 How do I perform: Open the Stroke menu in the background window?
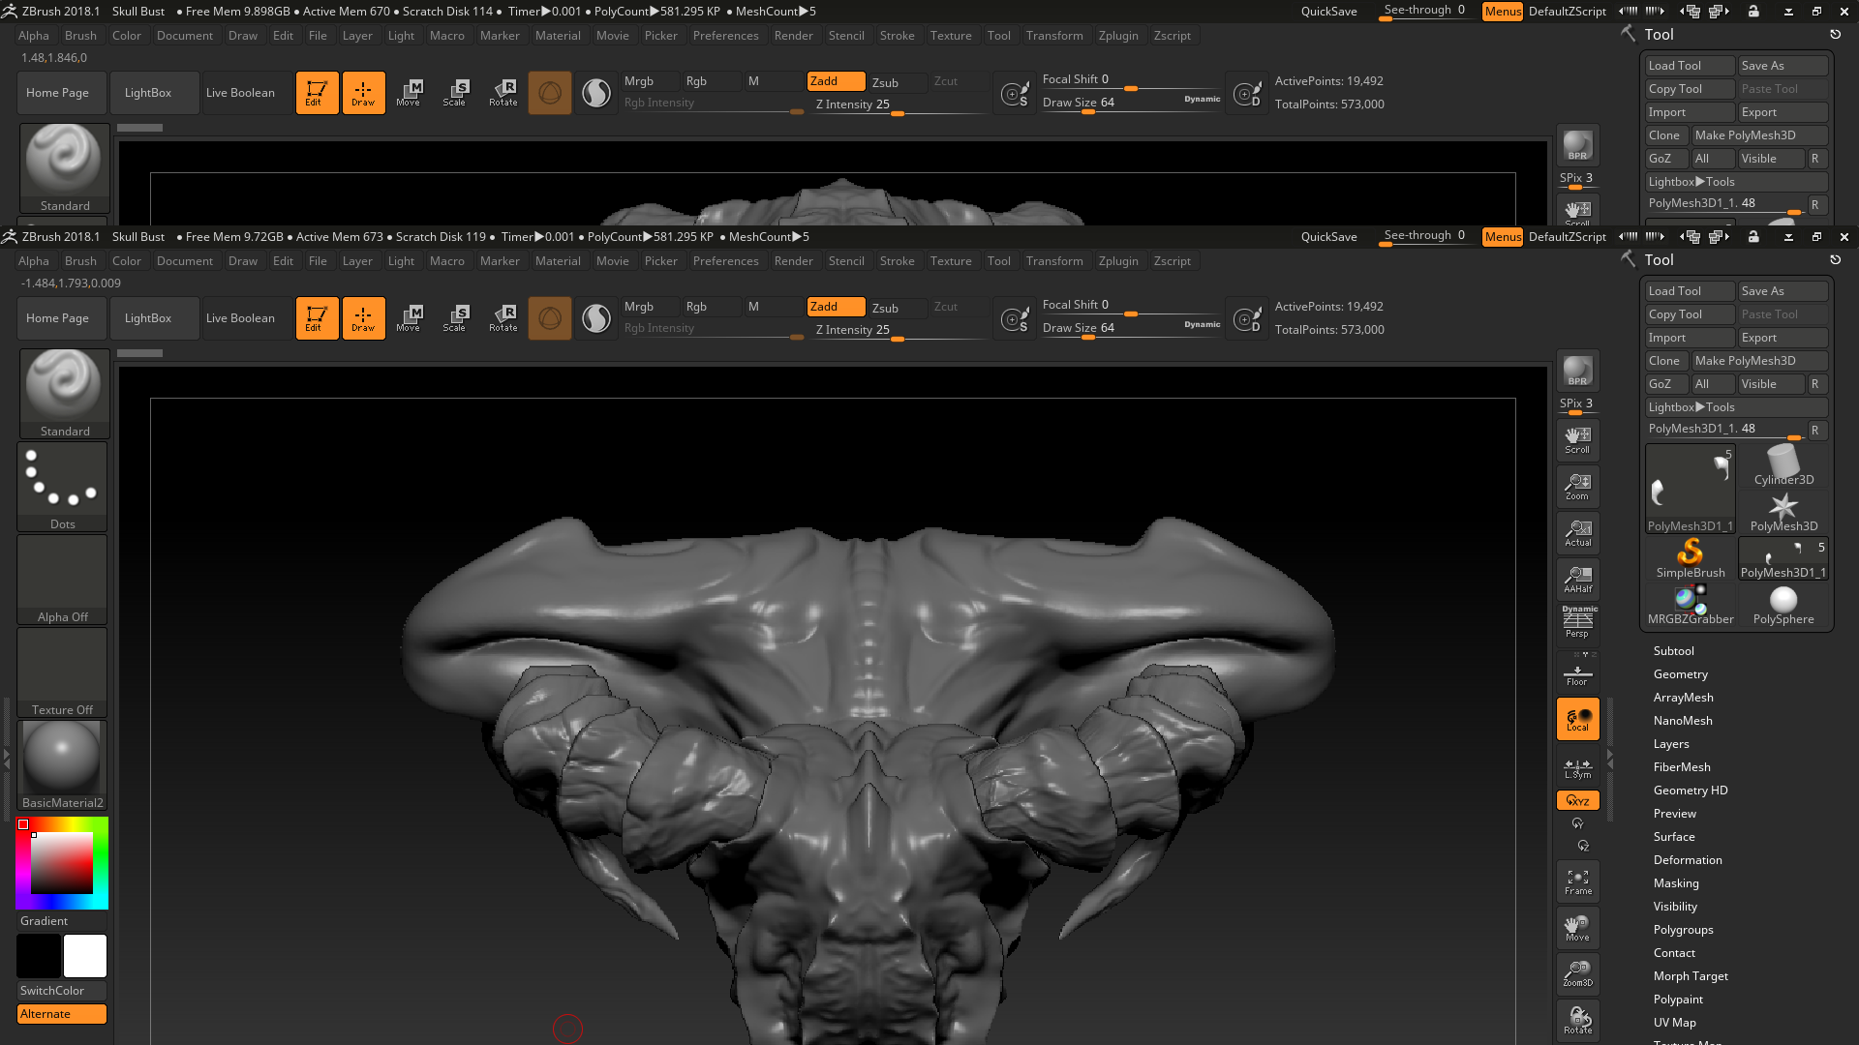coord(898,36)
